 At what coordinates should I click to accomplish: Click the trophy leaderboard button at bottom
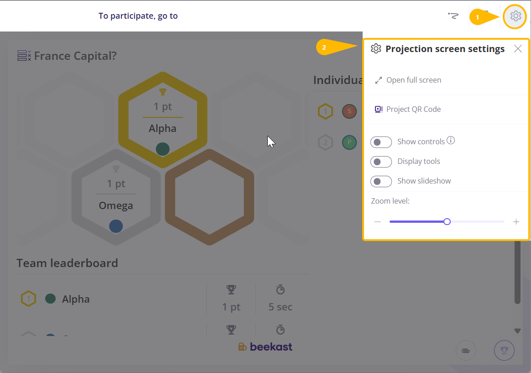point(504,350)
